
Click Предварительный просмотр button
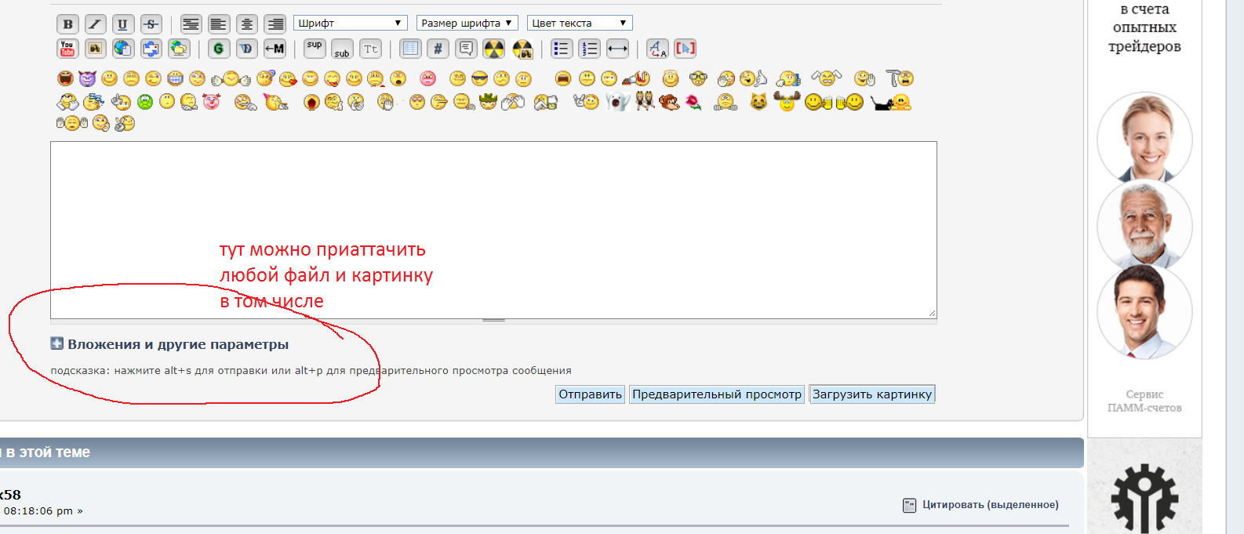point(717,394)
